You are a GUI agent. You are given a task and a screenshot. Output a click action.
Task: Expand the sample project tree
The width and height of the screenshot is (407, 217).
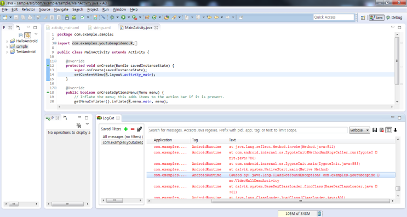point(7,47)
